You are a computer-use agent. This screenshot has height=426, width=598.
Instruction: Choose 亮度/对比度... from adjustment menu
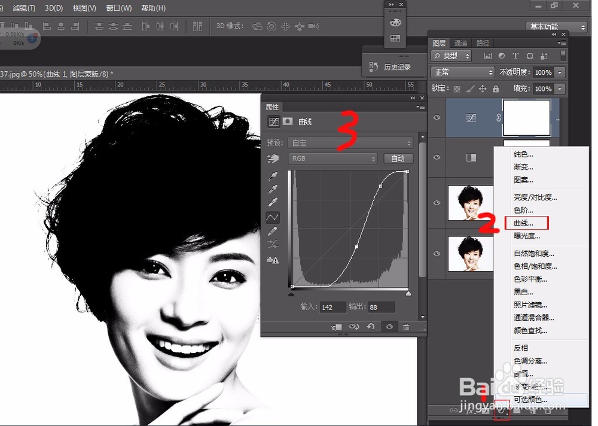[x=535, y=197]
